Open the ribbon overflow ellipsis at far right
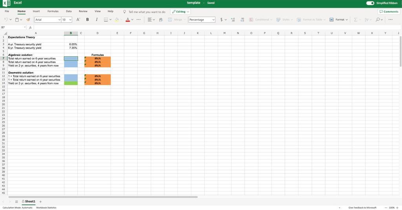This screenshot has height=210, width=402. pos(391,20)
